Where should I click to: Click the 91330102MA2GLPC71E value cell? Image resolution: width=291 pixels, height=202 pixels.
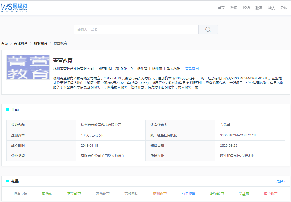coord(250,135)
